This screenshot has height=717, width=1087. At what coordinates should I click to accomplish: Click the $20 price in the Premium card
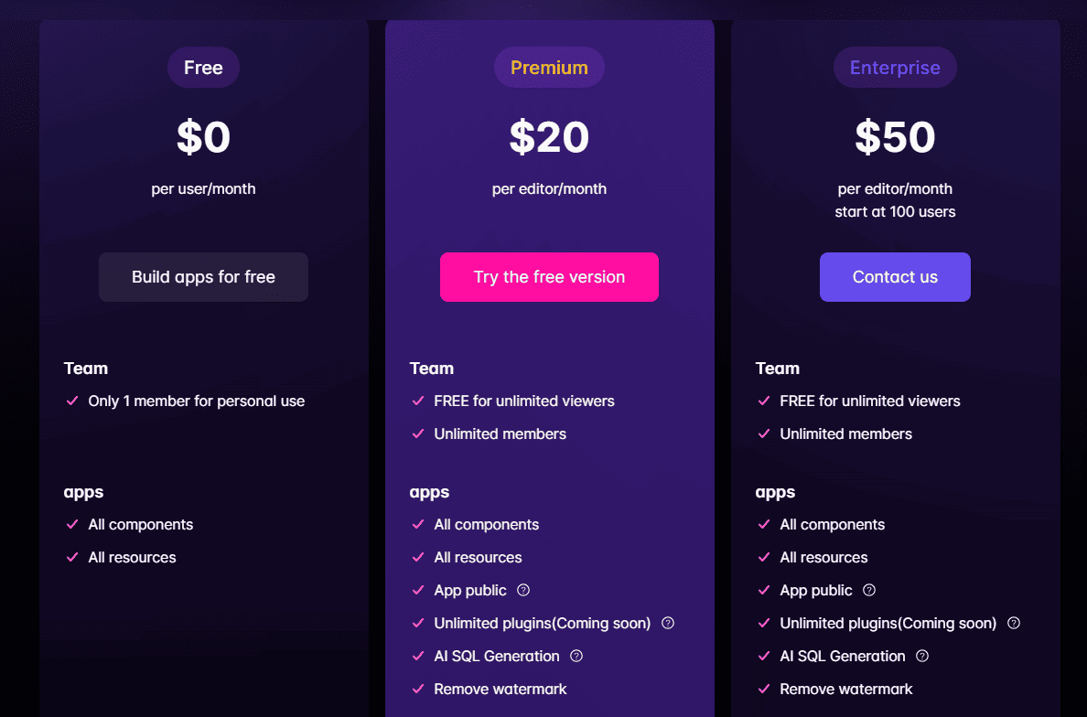(x=549, y=137)
